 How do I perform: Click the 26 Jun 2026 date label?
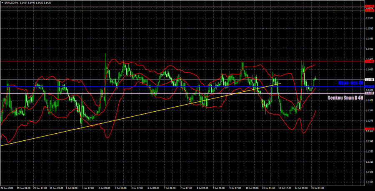click(x=7, y=188)
